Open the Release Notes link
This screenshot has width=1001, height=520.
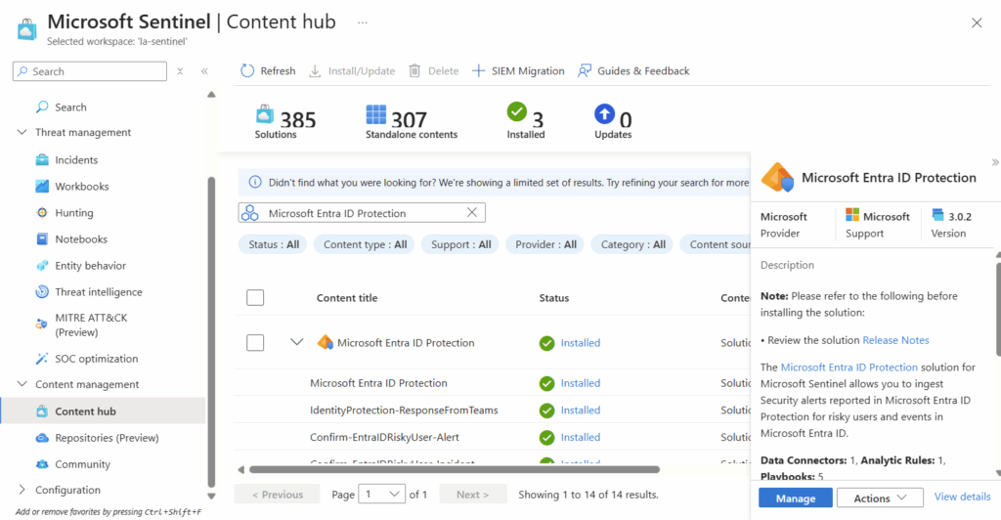click(895, 340)
